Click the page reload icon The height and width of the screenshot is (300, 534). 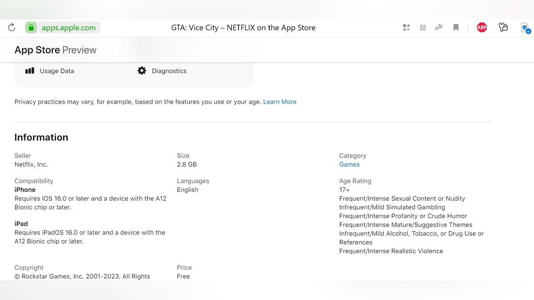(x=12, y=28)
